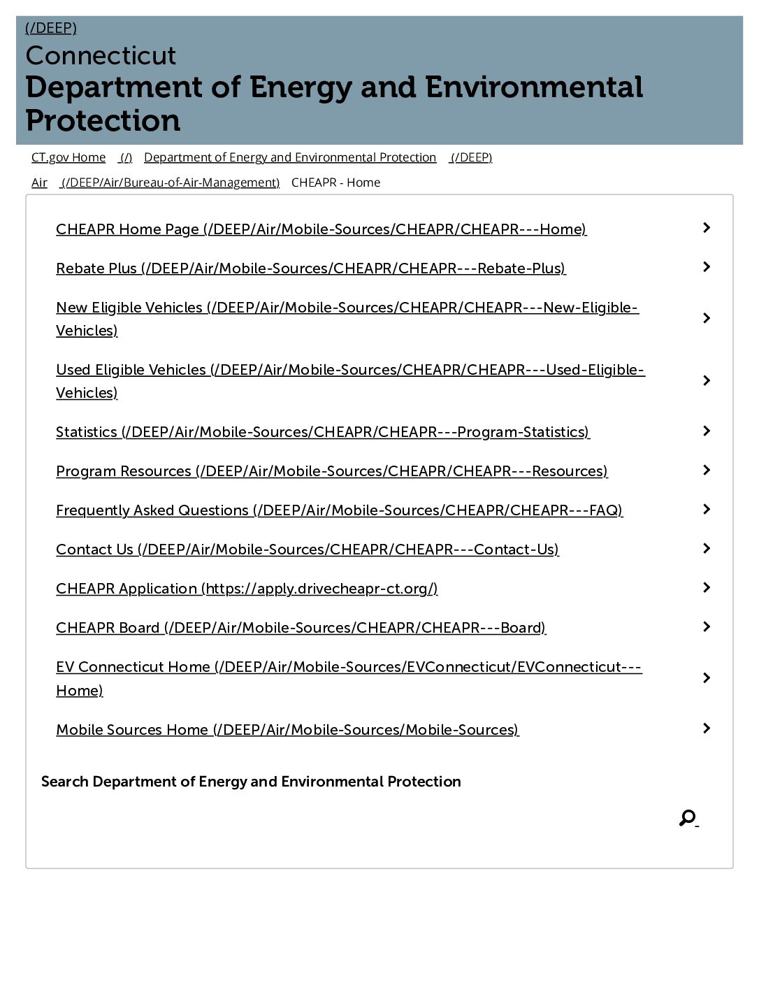Click chevron next to New Eligible Vehicles
This screenshot has height=983, width=759.
[707, 318]
